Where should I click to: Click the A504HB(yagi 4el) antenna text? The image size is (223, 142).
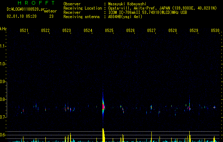pos(125,17)
